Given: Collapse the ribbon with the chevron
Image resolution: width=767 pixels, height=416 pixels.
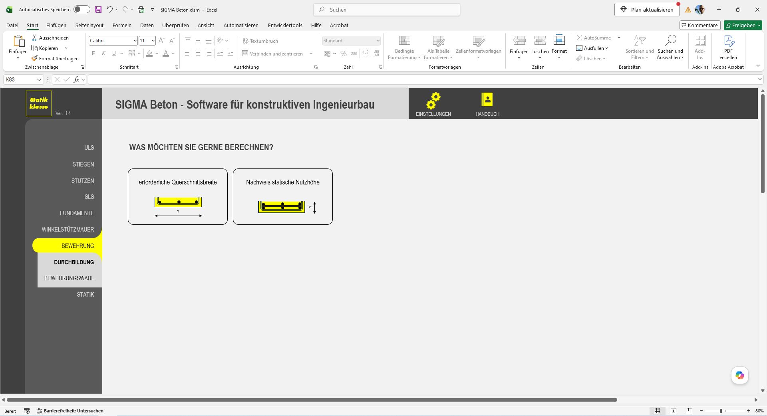Looking at the screenshot, I should (758, 66).
